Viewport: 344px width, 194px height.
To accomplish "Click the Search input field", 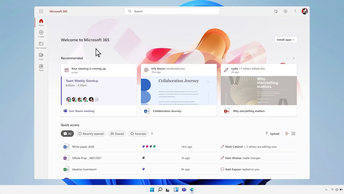I will [x=172, y=11].
